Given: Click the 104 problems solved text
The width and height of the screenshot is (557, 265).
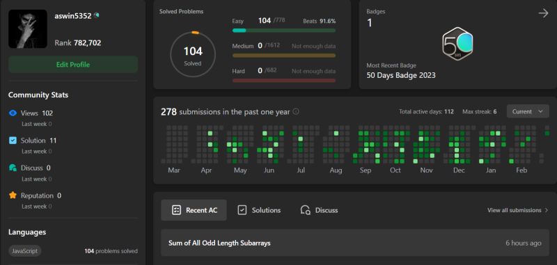Looking at the screenshot, I should coord(111,251).
